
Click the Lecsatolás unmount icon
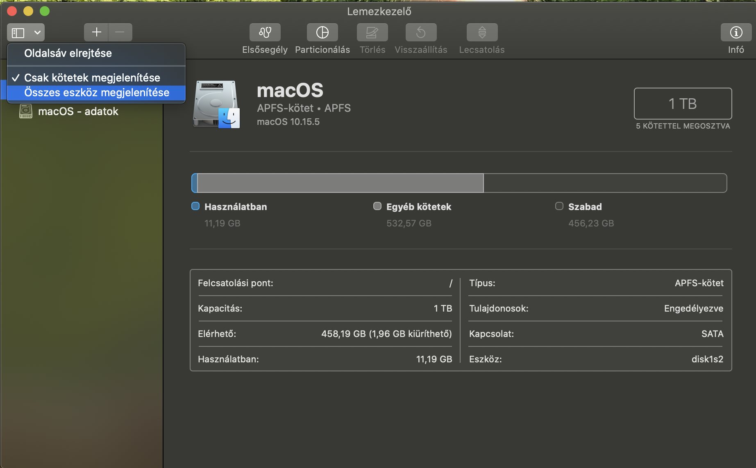[482, 32]
